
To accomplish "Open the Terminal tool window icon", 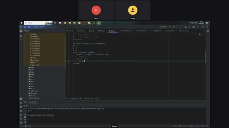I will [21, 114].
